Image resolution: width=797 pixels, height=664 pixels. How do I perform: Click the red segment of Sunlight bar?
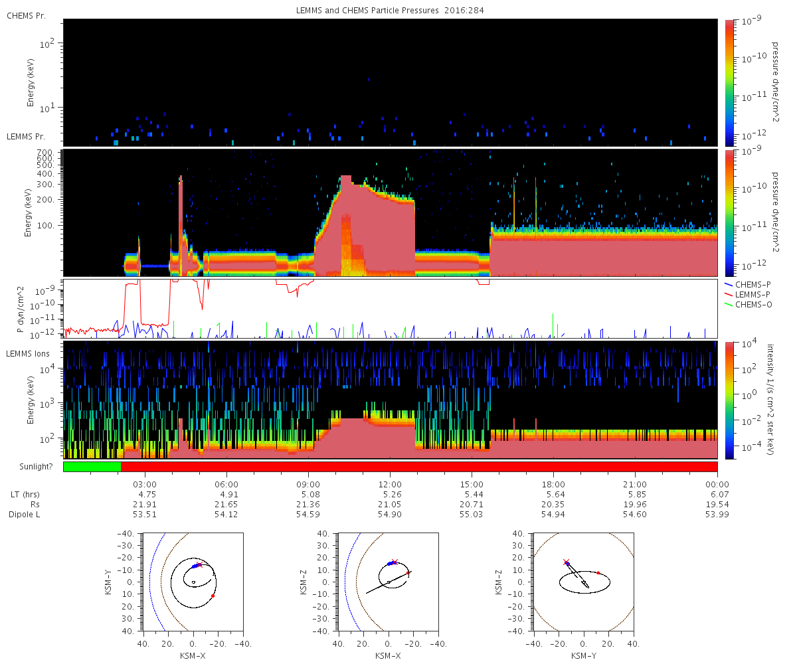[419, 467]
